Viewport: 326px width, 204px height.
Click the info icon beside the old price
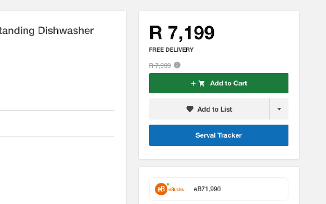coord(177,65)
